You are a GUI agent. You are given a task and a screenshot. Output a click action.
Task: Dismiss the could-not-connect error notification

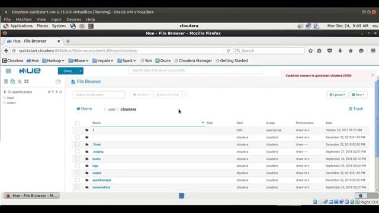372,75
